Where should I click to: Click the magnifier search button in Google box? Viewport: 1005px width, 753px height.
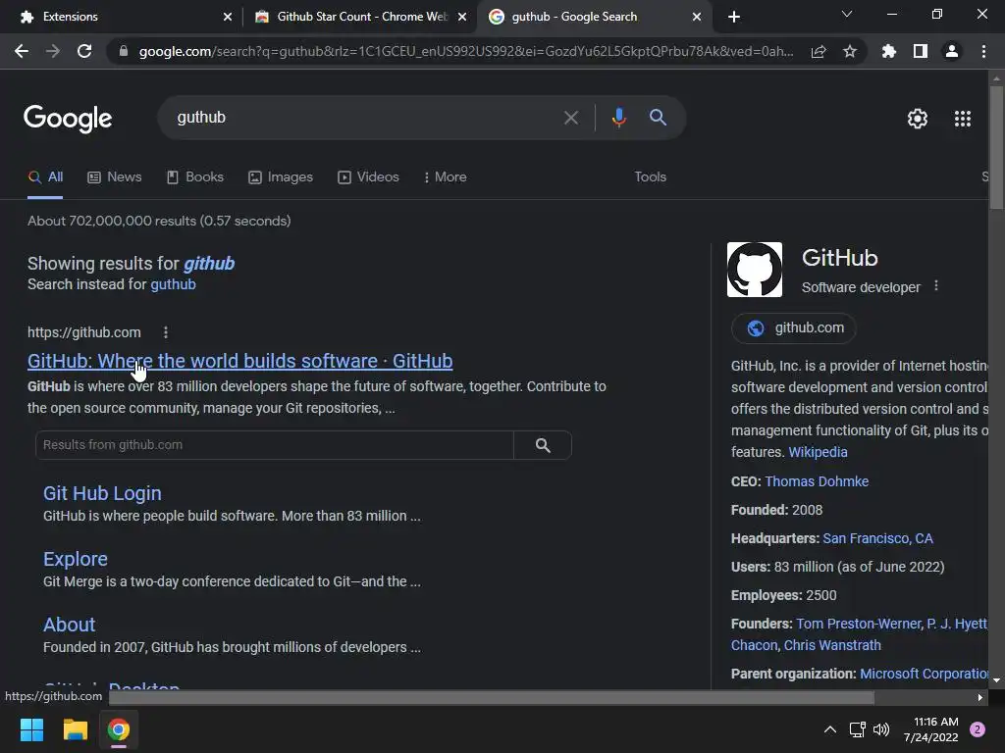click(658, 118)
